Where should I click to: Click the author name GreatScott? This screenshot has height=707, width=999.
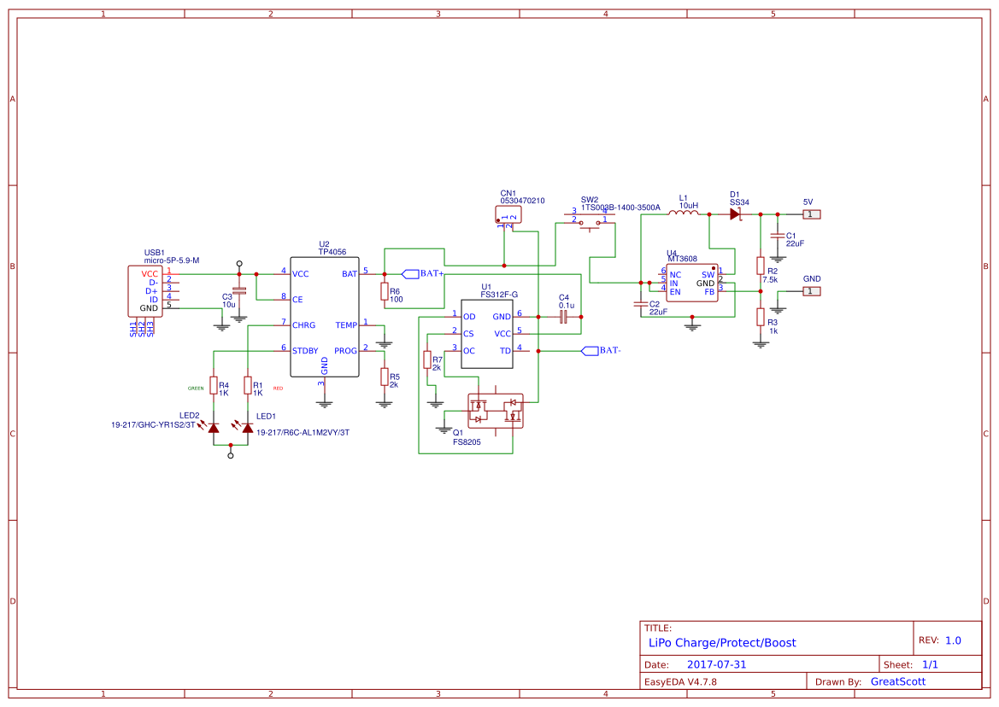[898, 681]
